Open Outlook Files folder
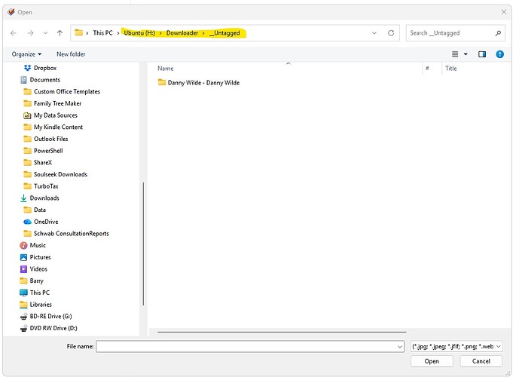 coord(50,139)
